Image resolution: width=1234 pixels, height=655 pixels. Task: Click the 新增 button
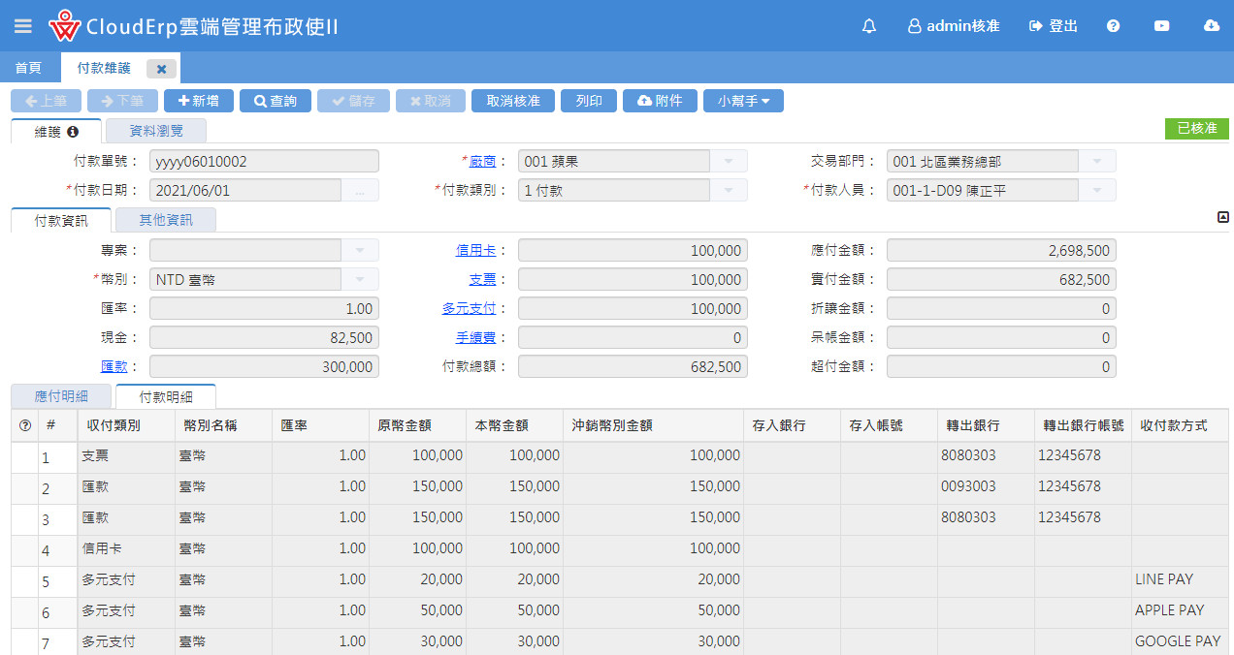tap(198, 101)
